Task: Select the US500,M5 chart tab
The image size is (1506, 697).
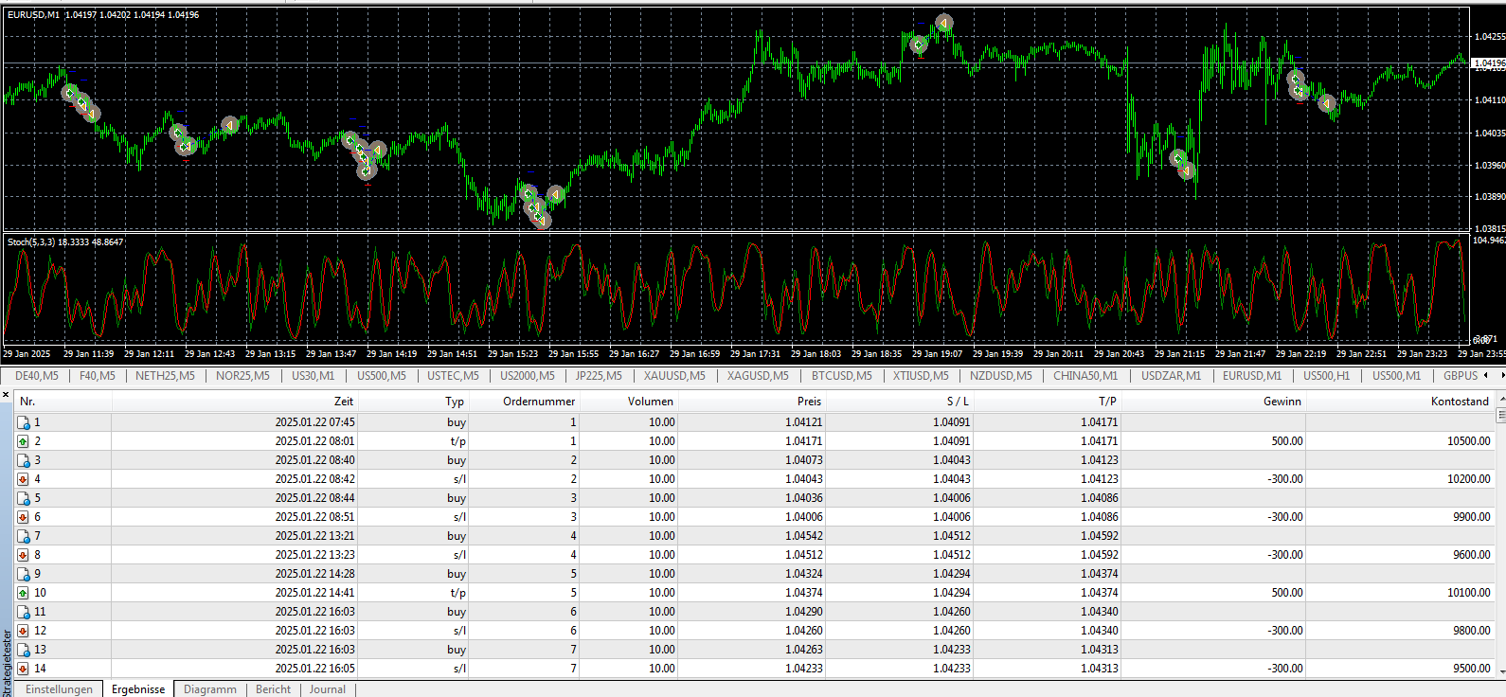Action: click(x=382, y=376)
